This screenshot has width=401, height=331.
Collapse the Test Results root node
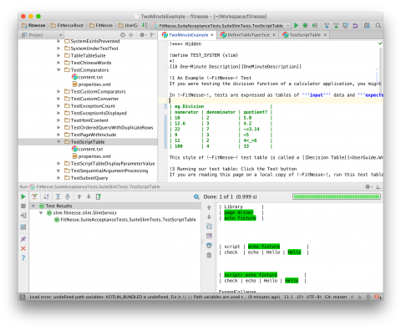[x=33, y=206]
